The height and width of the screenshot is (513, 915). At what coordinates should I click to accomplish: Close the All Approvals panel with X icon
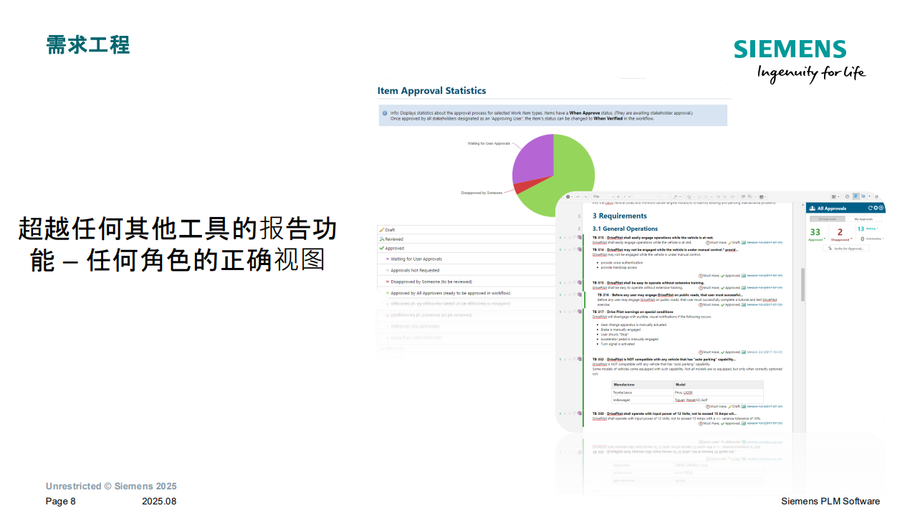882,208
